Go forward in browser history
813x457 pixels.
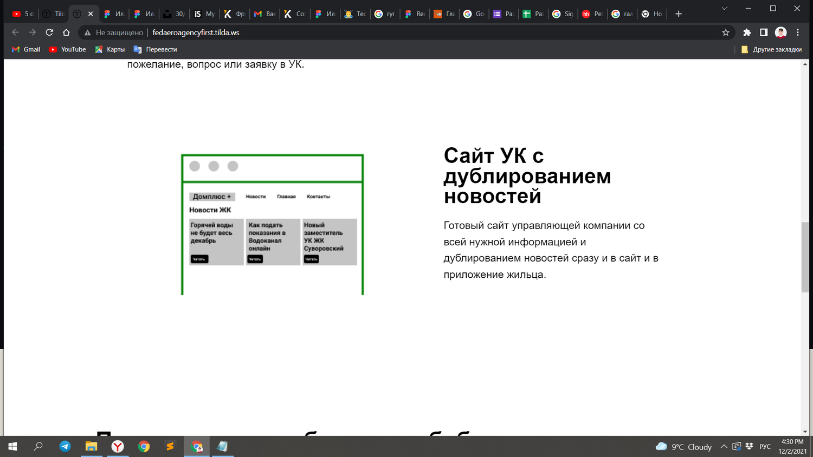point(33,32)
